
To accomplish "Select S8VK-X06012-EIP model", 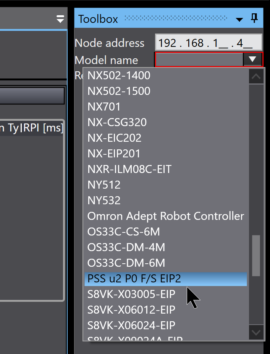I will point(165,310).
